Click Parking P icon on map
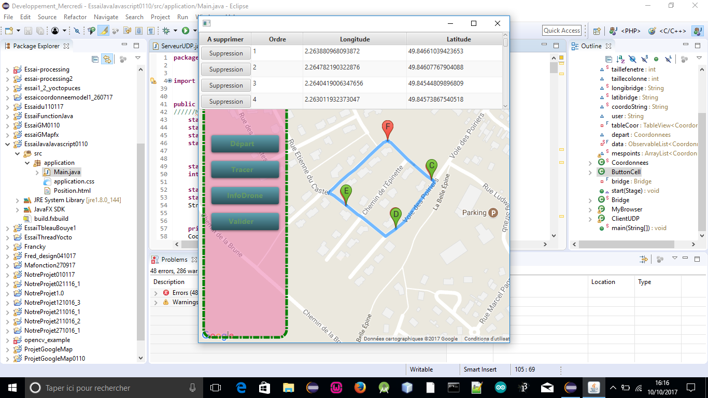 coord(493,212)
